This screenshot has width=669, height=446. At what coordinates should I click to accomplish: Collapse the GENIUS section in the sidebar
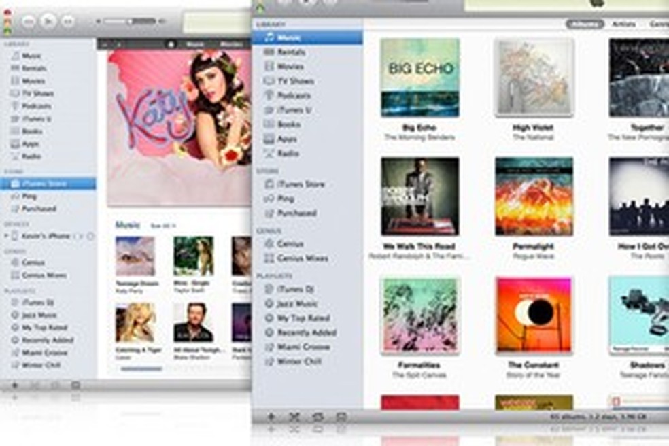point(272,229)
